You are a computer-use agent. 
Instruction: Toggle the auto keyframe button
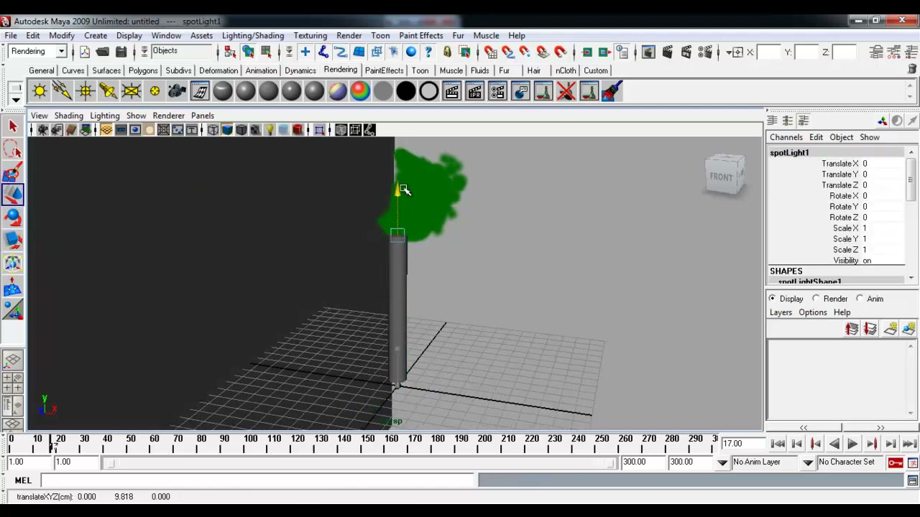(x=896, y=462)
